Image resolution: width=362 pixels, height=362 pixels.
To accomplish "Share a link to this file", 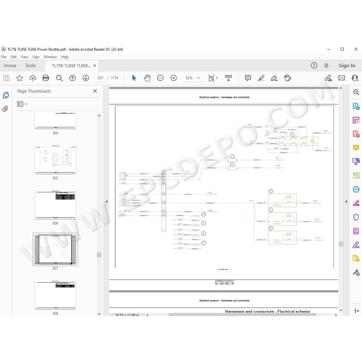I will [328, 78].
